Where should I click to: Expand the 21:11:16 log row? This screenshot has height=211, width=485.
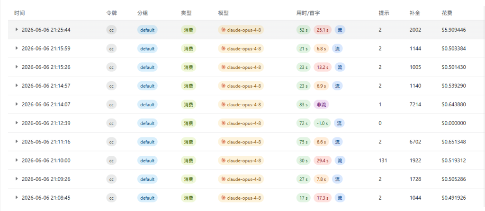point(17,142)
